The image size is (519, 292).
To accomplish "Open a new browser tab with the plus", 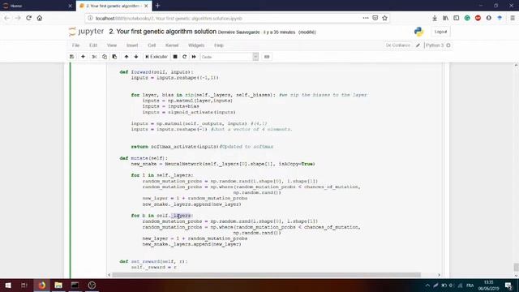I will tap(157, 6).
